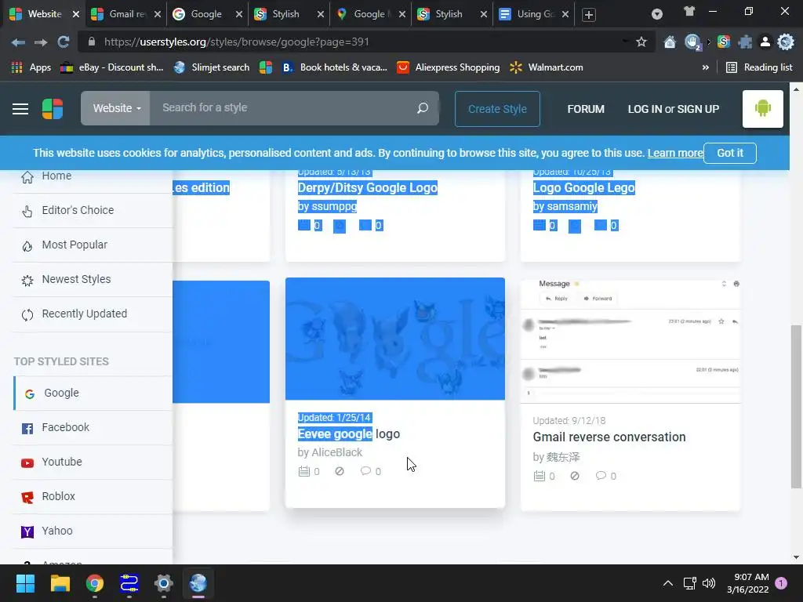The image size is (803, 602).
Task: Open the tab search dropdown arrow
Action: coord(657,14)
